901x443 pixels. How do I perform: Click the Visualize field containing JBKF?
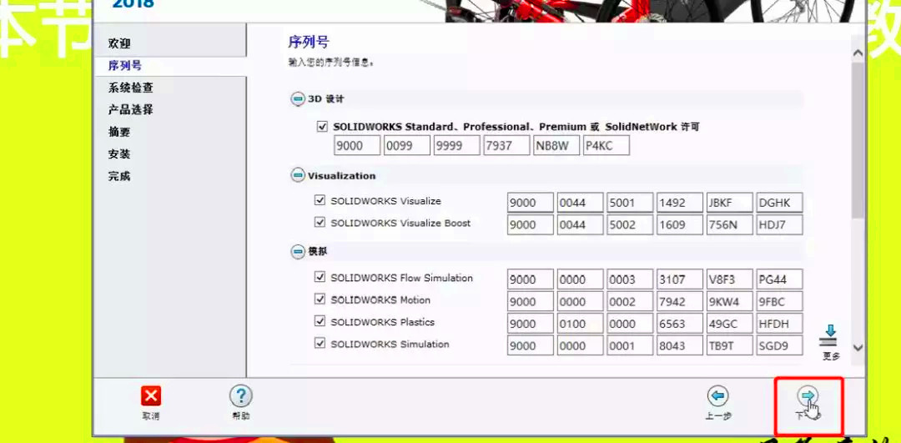(730, 202)
